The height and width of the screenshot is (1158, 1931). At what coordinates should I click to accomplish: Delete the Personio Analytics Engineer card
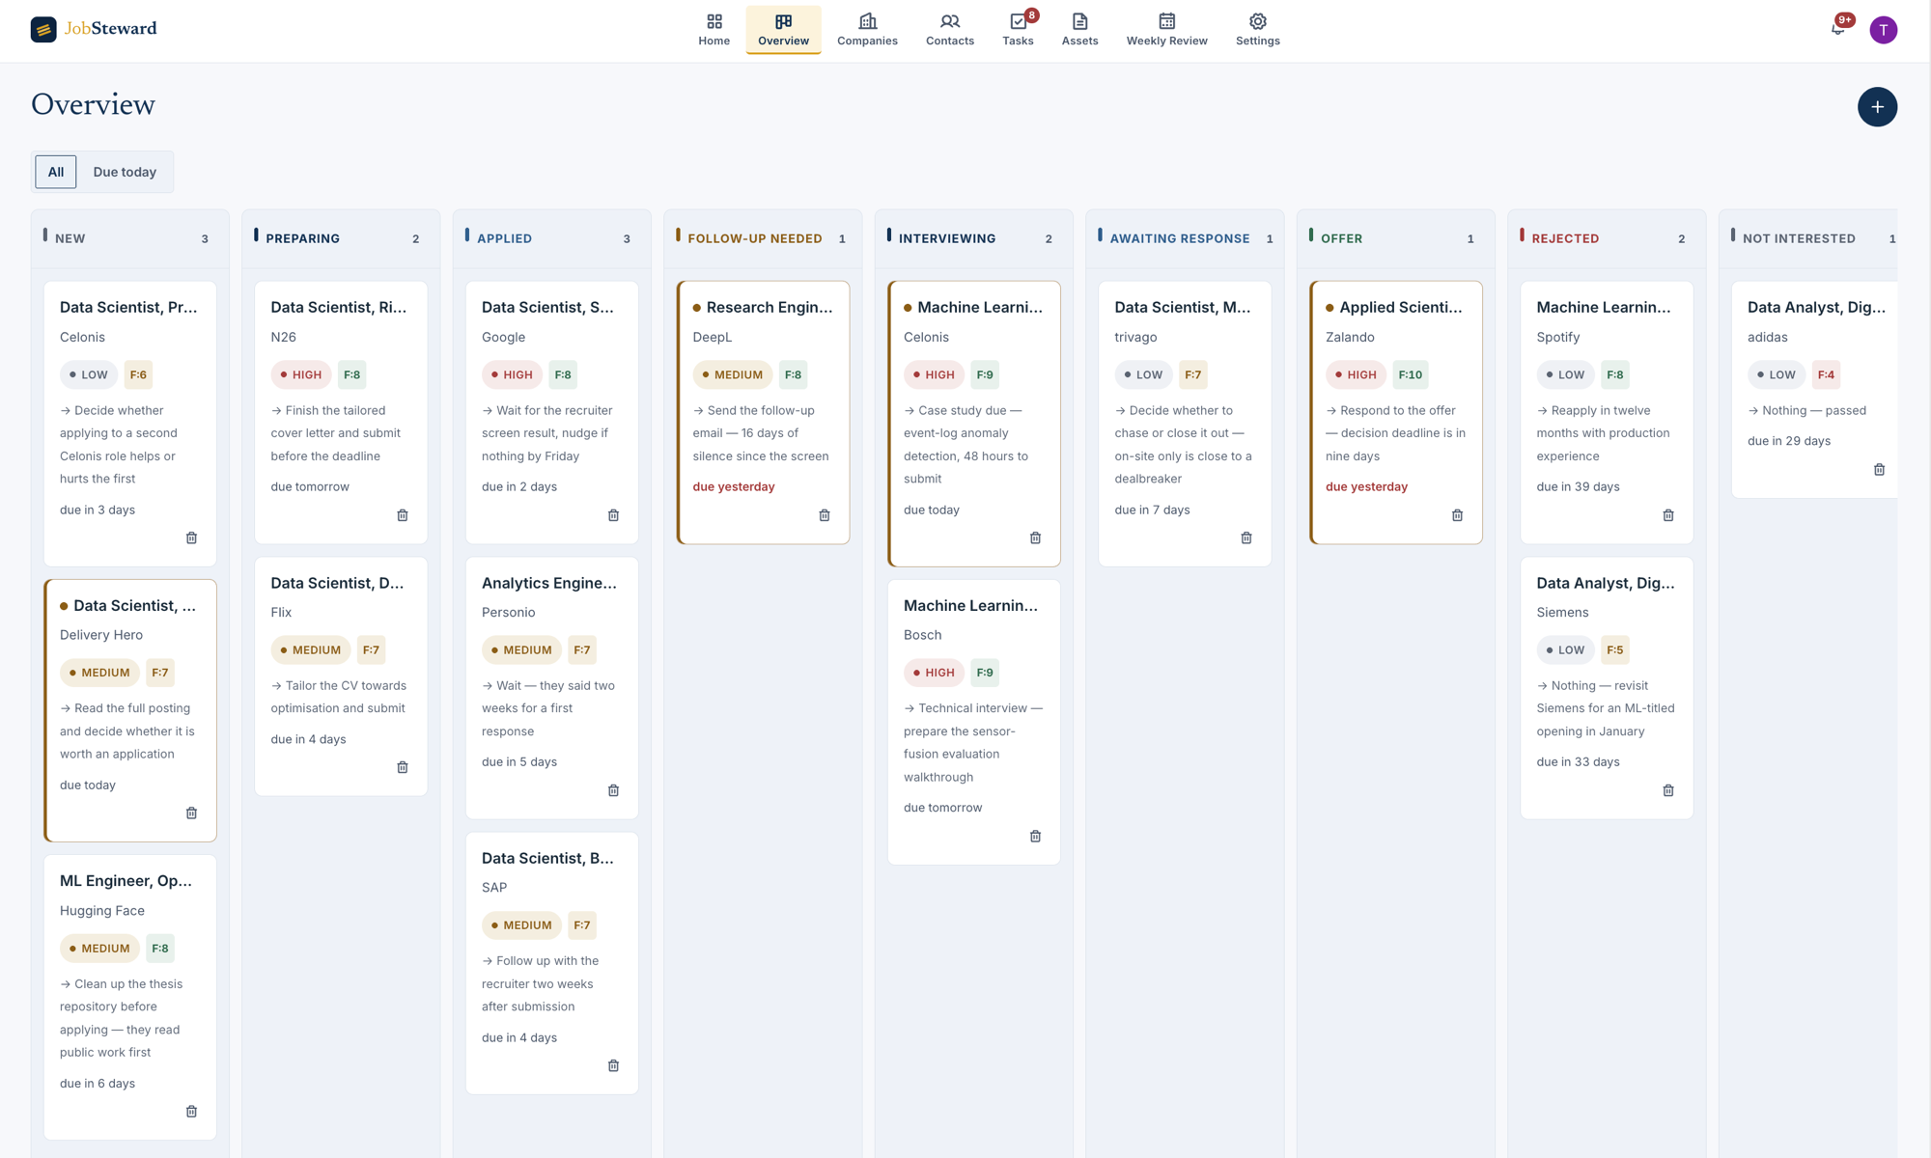(x=613, y=790)
